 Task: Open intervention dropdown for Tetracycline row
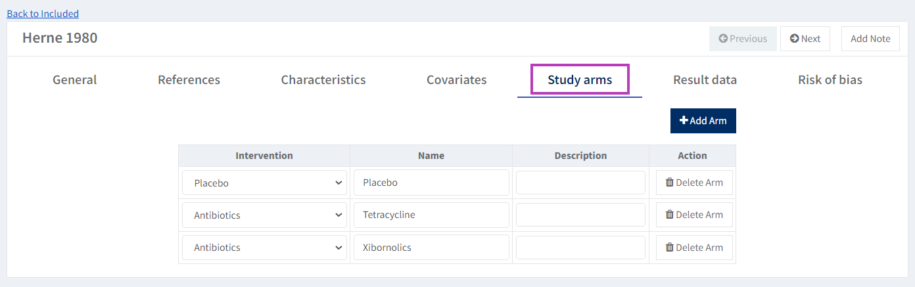(x=264, y=215)
